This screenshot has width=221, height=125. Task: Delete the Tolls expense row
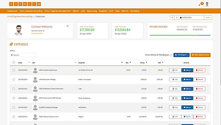click(199, 89)
